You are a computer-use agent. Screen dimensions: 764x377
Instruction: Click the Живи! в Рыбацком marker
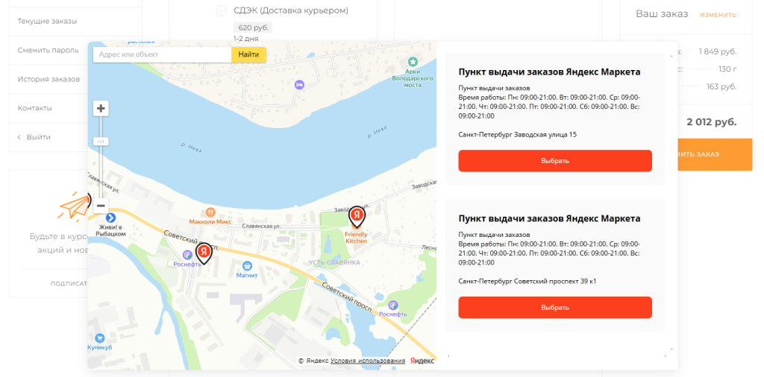pos(110,217)
